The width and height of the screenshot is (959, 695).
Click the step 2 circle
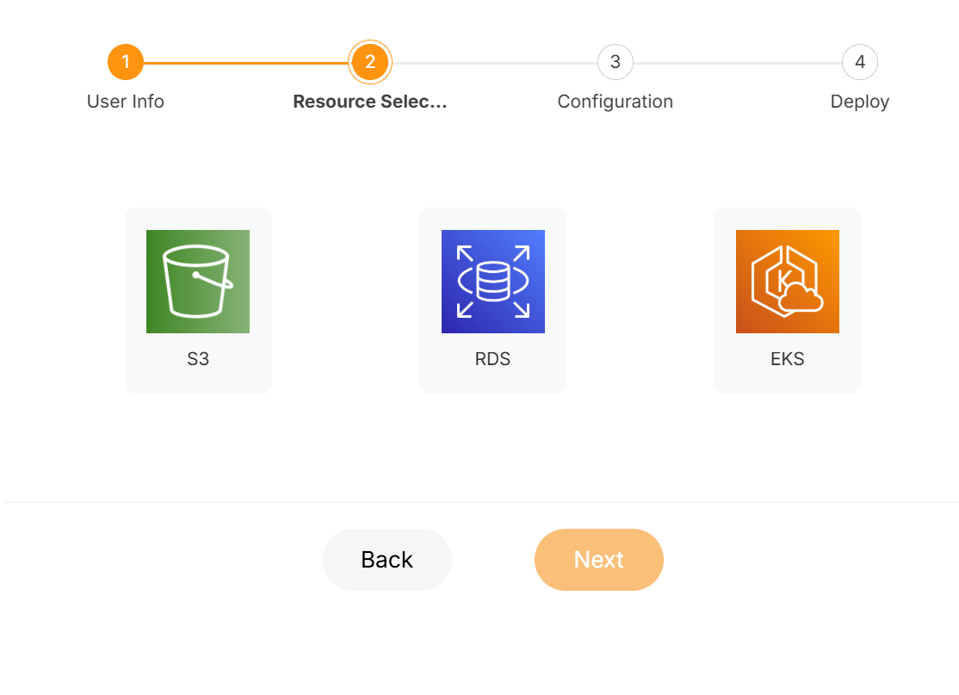(x=370, y=62)
